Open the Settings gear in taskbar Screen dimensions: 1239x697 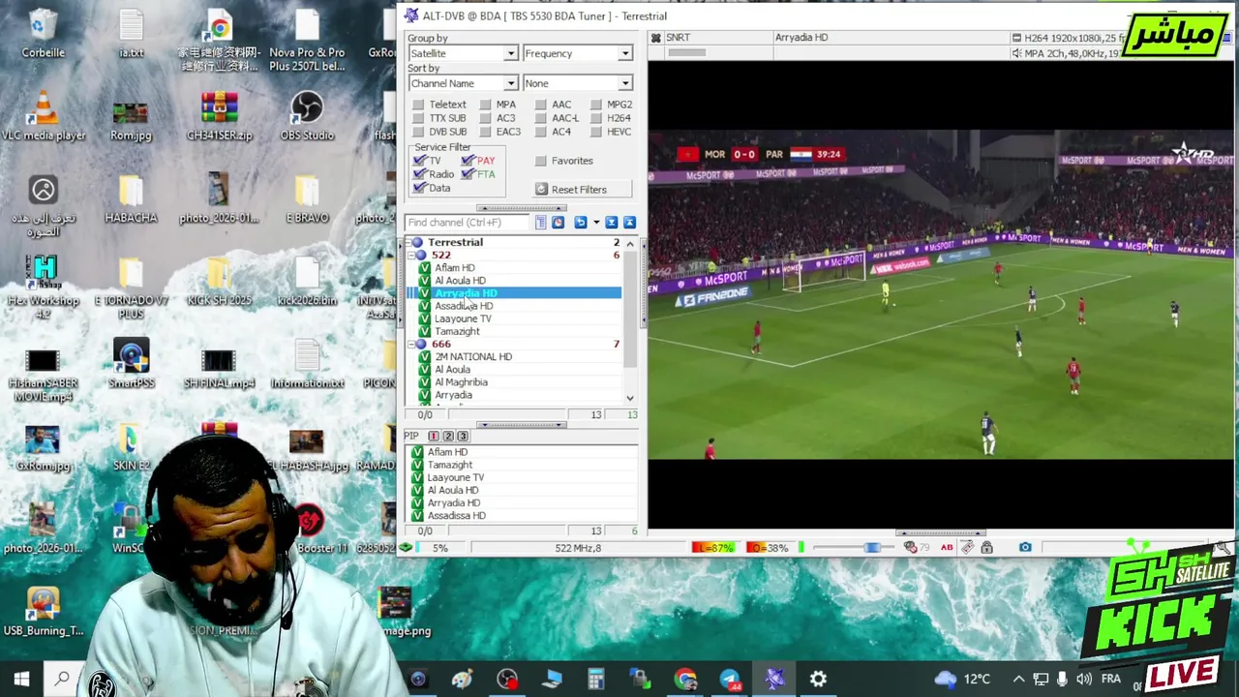[x=818, y=680]
